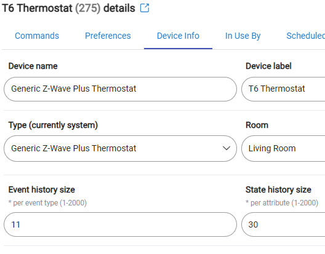
Task: Click the per attribute (1-2000) hint text
Action: 282,203
